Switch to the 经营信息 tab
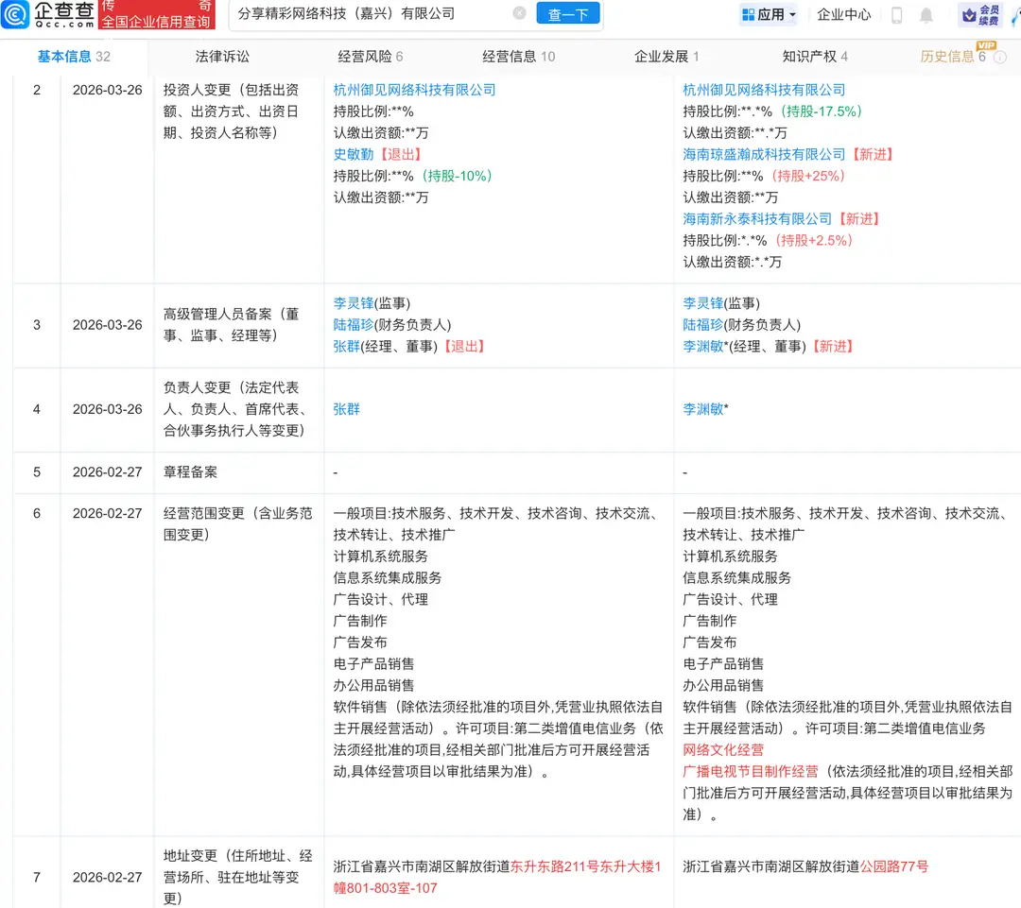This screenshot has height=908, width=1021. click(518, 57)
